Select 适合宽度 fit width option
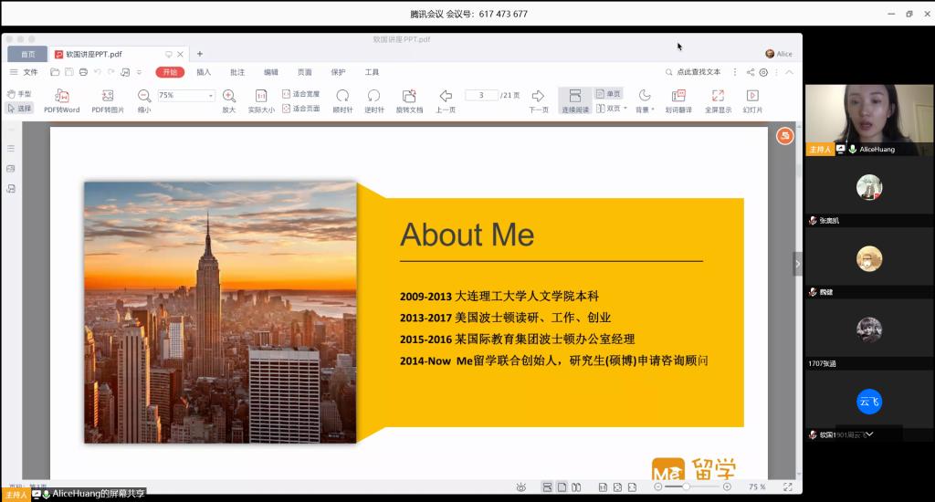 click(x=301, y=94)
